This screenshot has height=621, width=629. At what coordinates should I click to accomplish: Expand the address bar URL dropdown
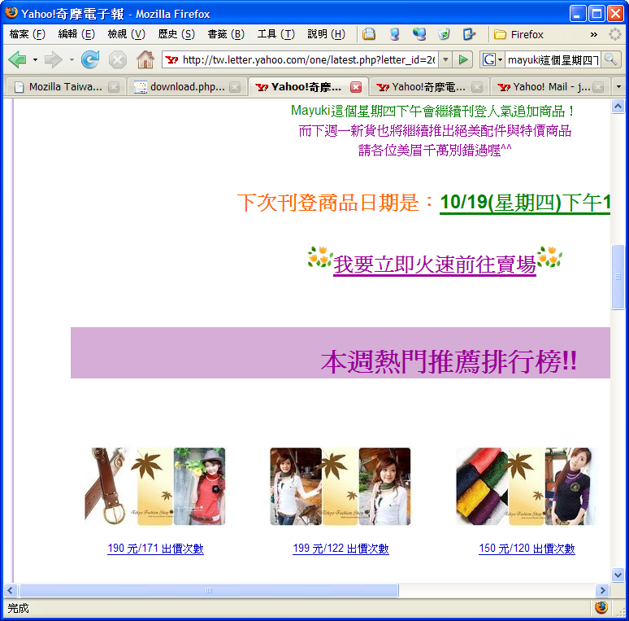(x=445, y=60)
